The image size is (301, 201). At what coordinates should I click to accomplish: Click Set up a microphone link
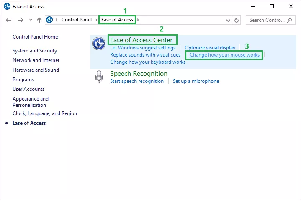click(196, 81)
